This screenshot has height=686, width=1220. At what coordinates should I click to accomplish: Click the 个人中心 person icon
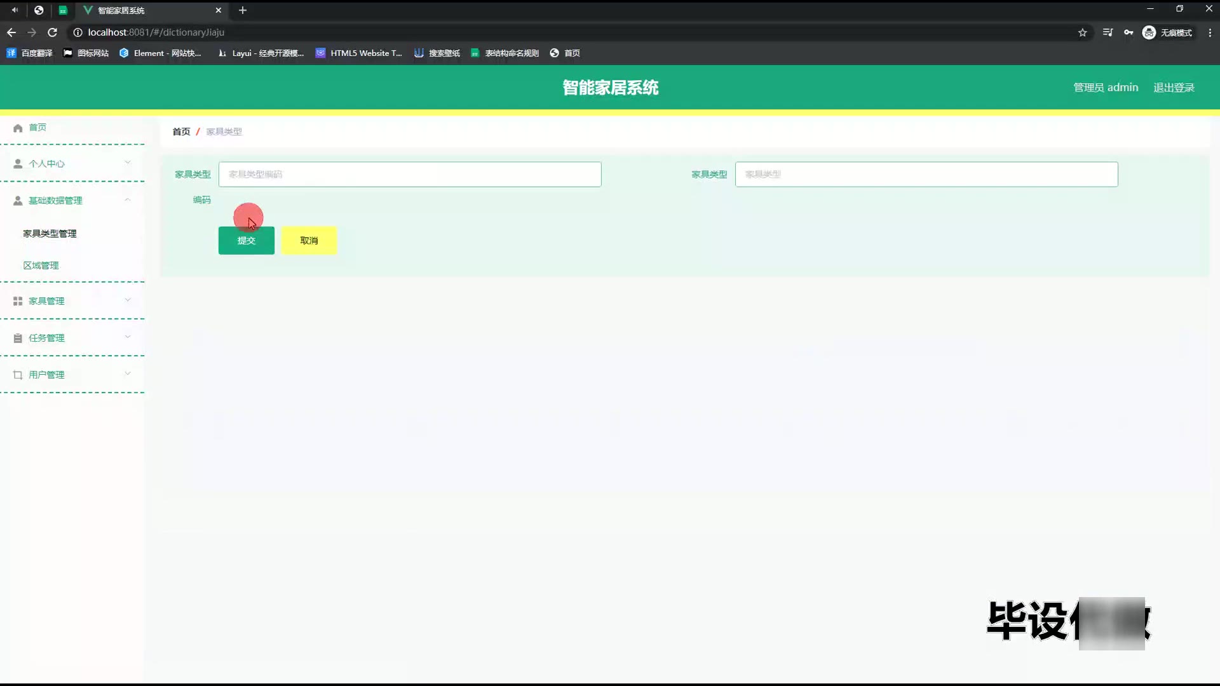click(x=18, y=164)
